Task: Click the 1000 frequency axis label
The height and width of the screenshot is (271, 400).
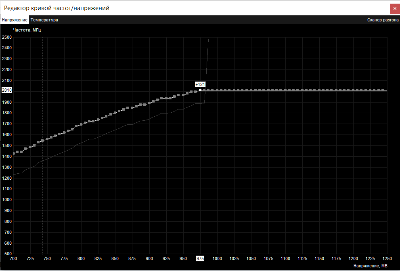Action: pos(6,200)
